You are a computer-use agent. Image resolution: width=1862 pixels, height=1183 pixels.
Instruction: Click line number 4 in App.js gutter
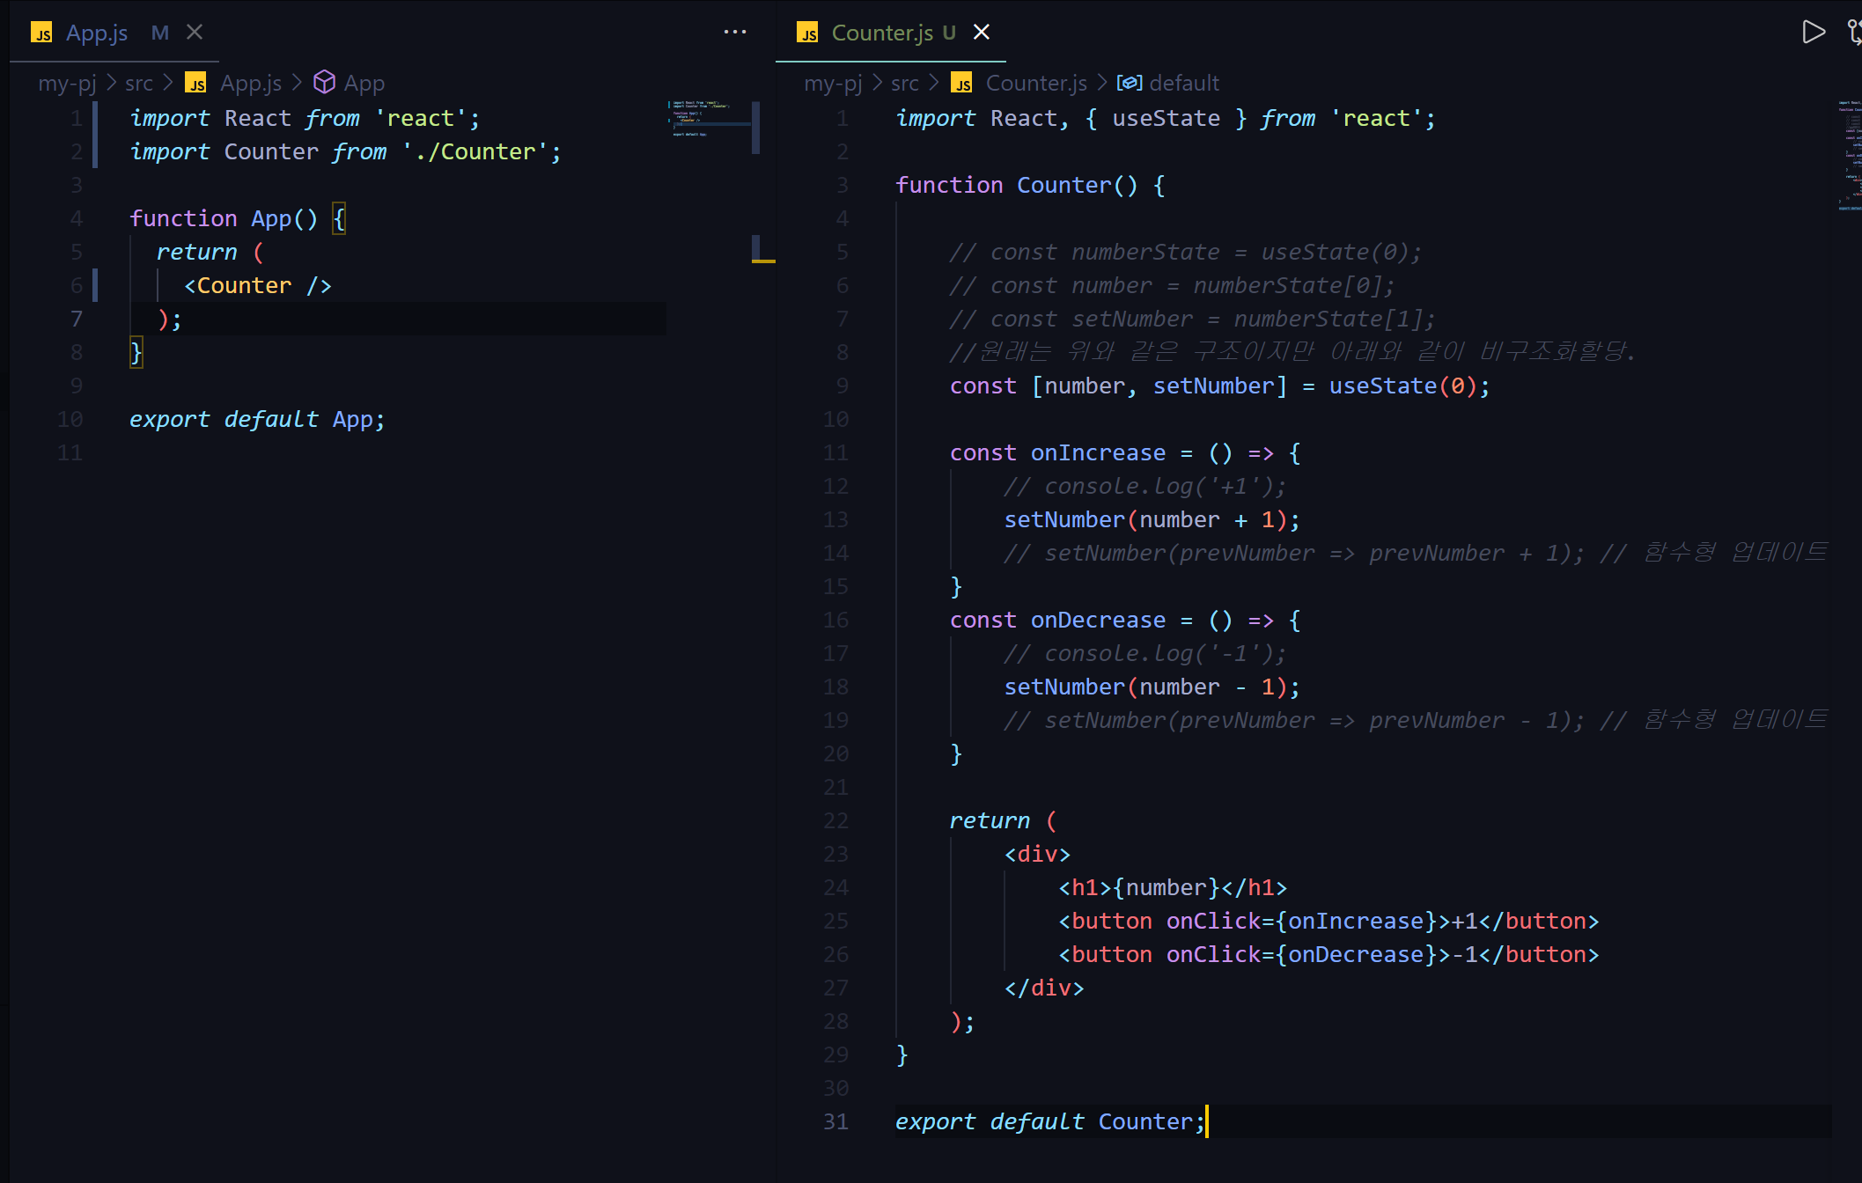pos(77,219)
